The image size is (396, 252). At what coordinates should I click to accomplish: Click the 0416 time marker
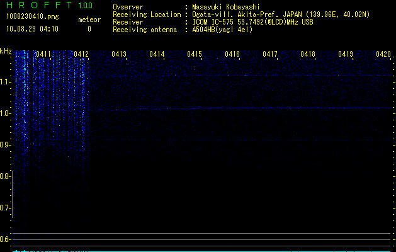point(232,54)
